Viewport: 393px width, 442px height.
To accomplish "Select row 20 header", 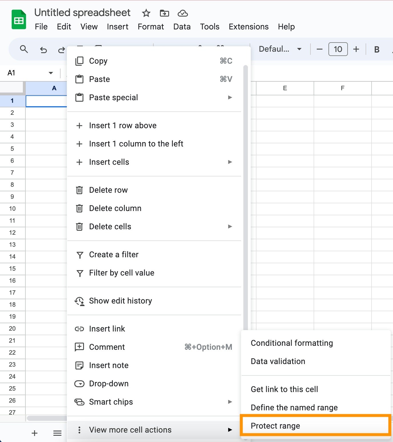I will click(12, 329).
